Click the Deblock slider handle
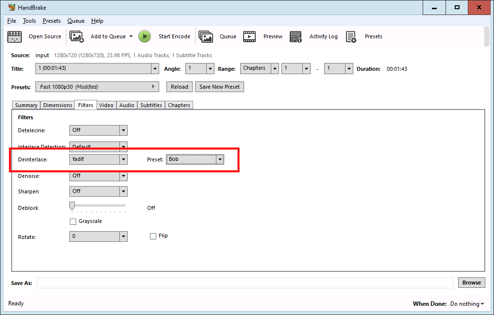Image resolution: width=494 pixels, height=315 pixels. click(x=72, y=206)
